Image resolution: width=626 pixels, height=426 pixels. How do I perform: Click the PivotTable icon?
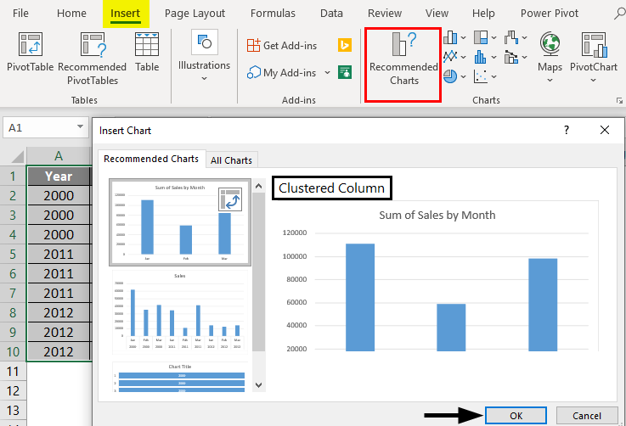[30, 44]
